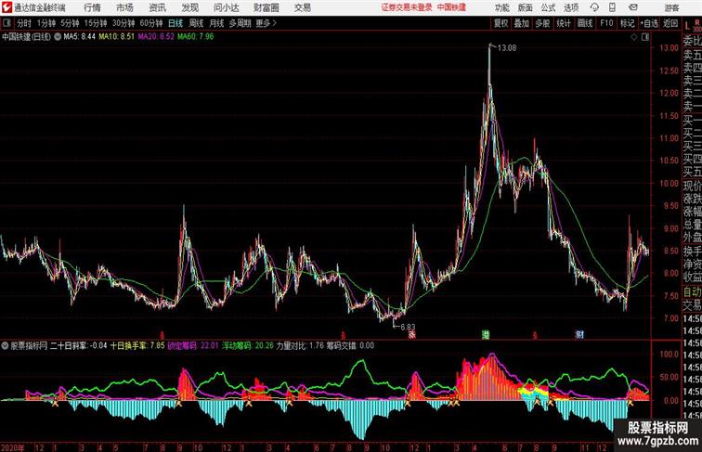Screen dimensions: 702x452
Task: Click the 游客 user label
Action: 671,7
